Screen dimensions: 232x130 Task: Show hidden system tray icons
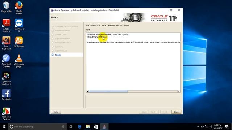point(198,127)
